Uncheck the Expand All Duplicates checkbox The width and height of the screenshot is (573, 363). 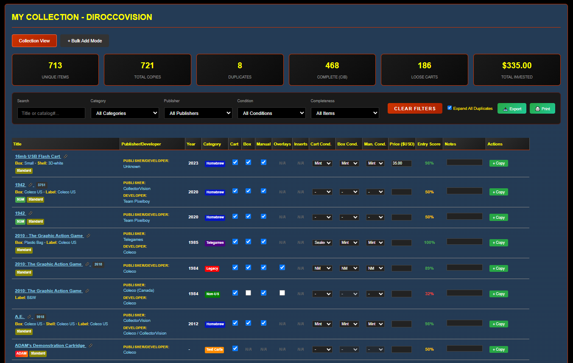[x=450, y=108]
